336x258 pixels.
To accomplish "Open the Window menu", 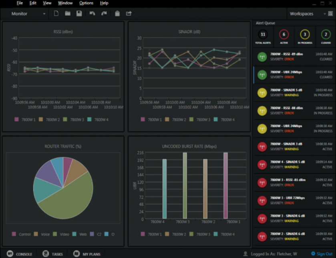I will (x=65, y=3).
